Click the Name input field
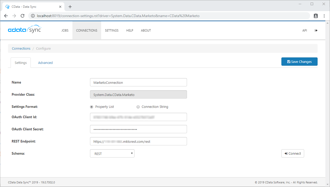 [138, 83]
